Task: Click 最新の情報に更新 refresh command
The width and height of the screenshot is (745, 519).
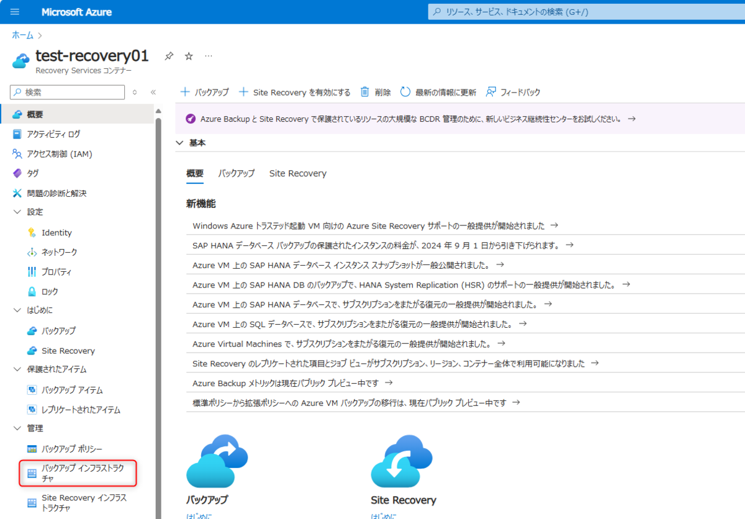Action: (438, 92)
